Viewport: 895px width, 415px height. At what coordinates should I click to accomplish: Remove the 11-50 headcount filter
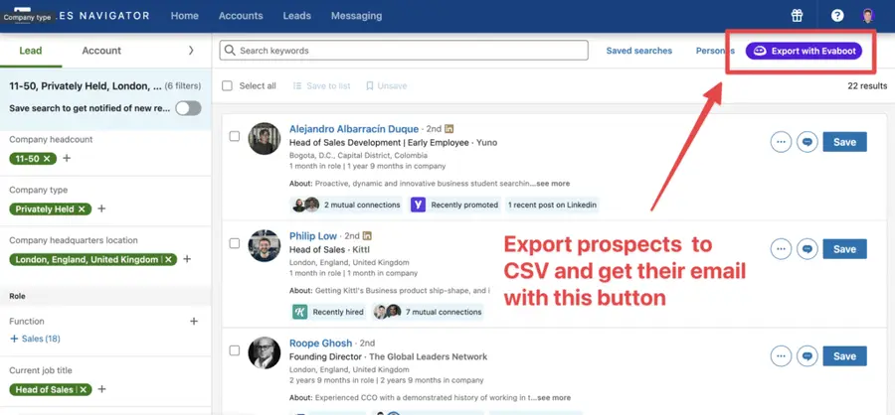[x=47, y=159]
